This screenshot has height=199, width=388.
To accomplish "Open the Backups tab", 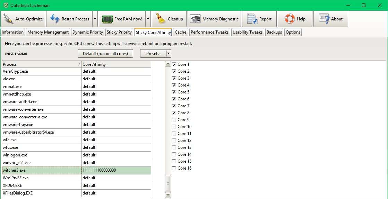I will [274, 32].
